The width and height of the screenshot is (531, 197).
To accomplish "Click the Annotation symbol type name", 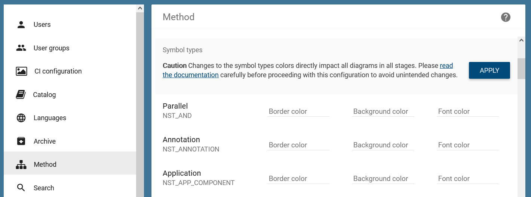I will (181, 140).
